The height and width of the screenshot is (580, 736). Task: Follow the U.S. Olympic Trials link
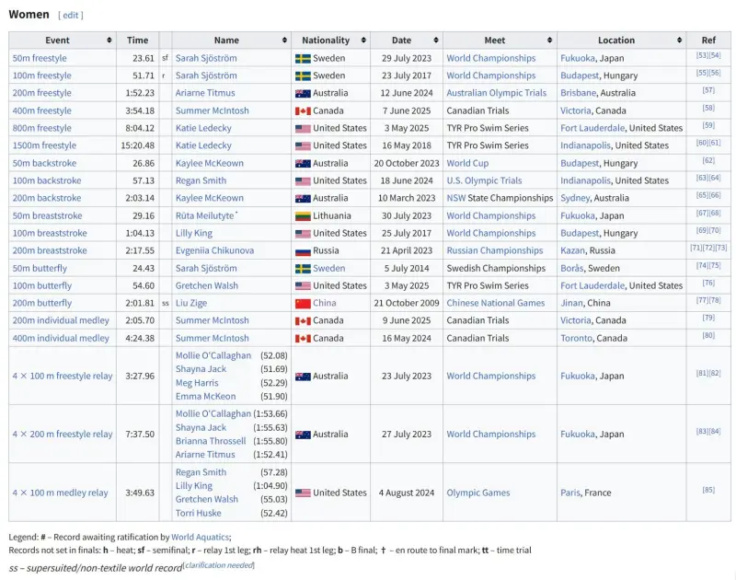point(484,180)
